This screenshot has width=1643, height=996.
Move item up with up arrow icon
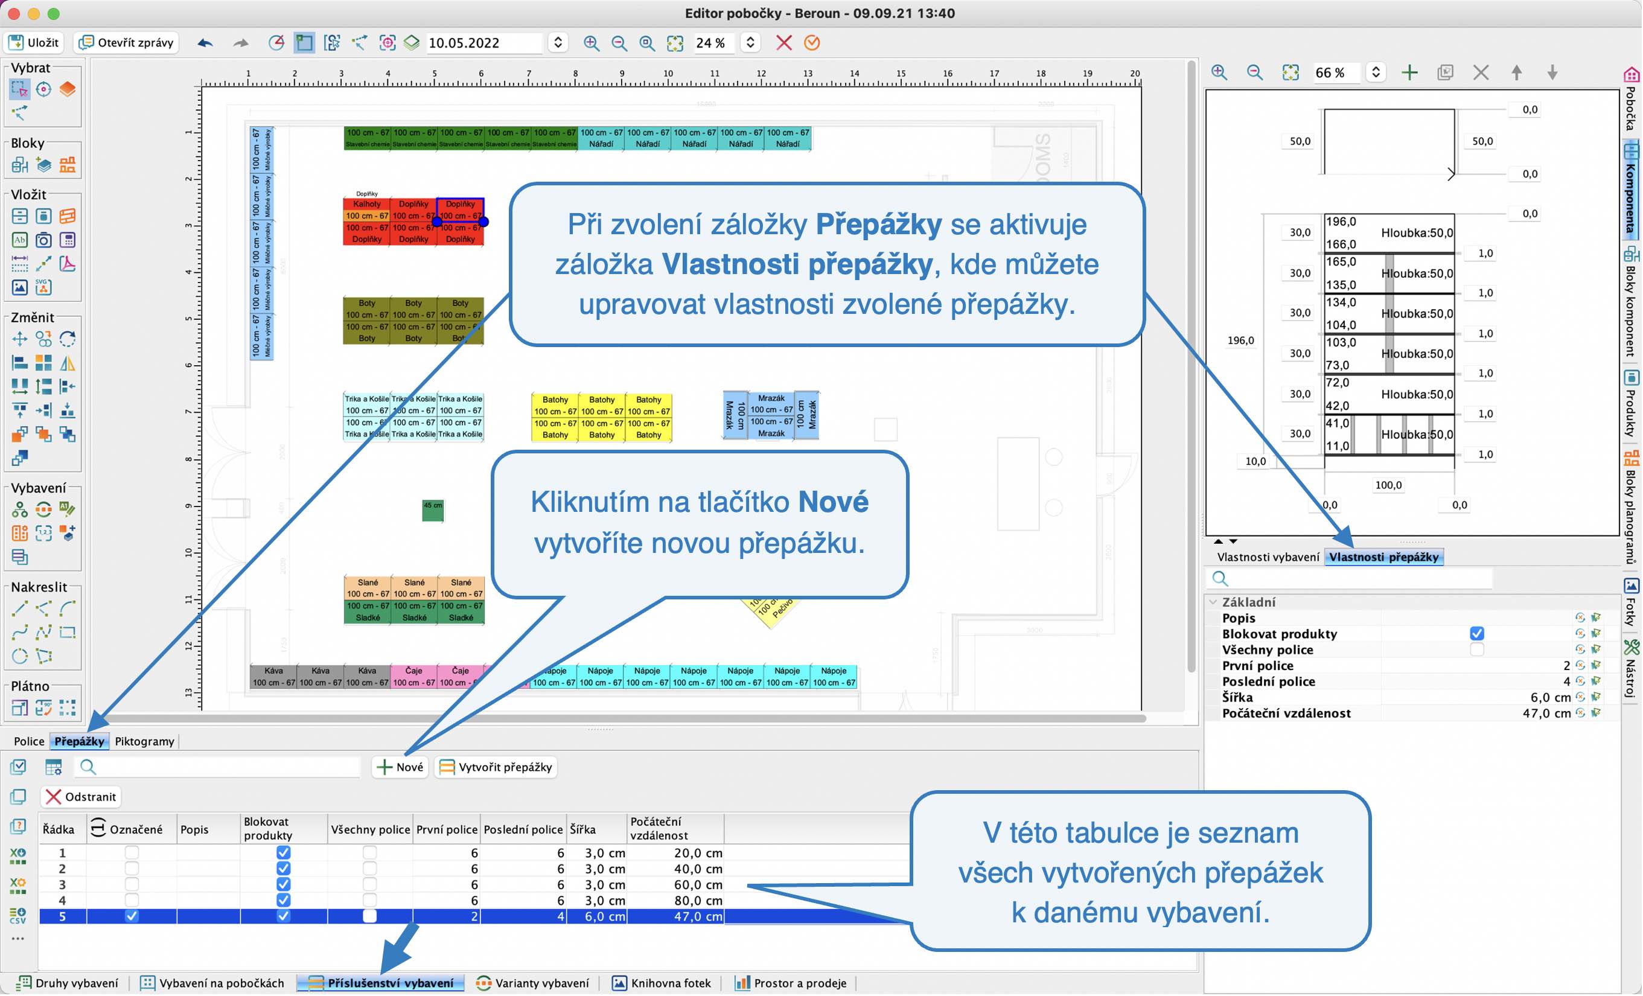tap(1516, 72)
